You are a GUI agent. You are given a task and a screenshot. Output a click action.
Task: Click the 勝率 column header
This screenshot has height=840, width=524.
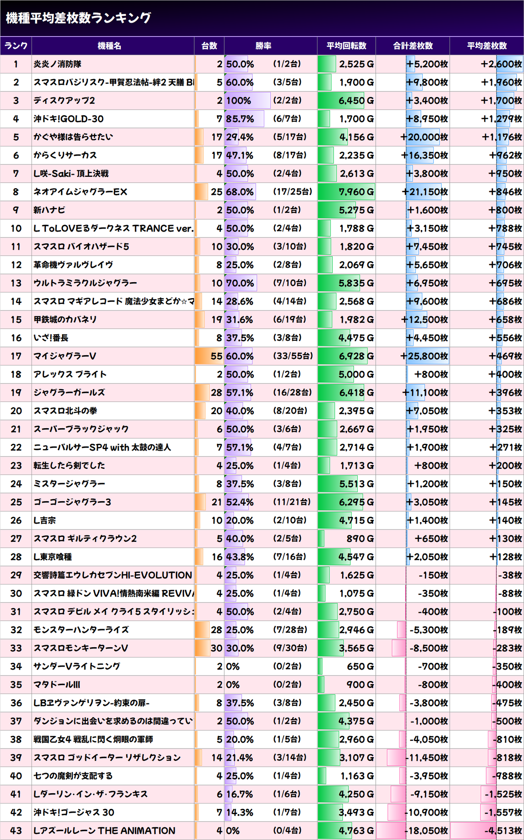270,46
